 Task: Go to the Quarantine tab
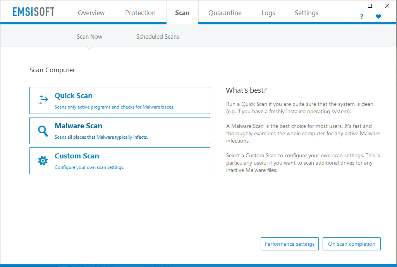tap(225, 13)
